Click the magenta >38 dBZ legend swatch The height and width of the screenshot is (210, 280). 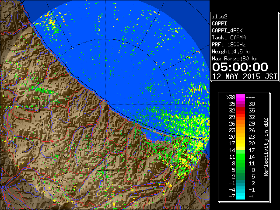[241, 97]
